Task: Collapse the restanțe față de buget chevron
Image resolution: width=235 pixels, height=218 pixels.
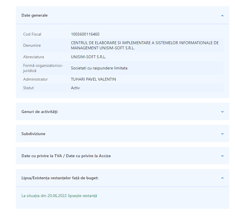Action: coord(222,178)
